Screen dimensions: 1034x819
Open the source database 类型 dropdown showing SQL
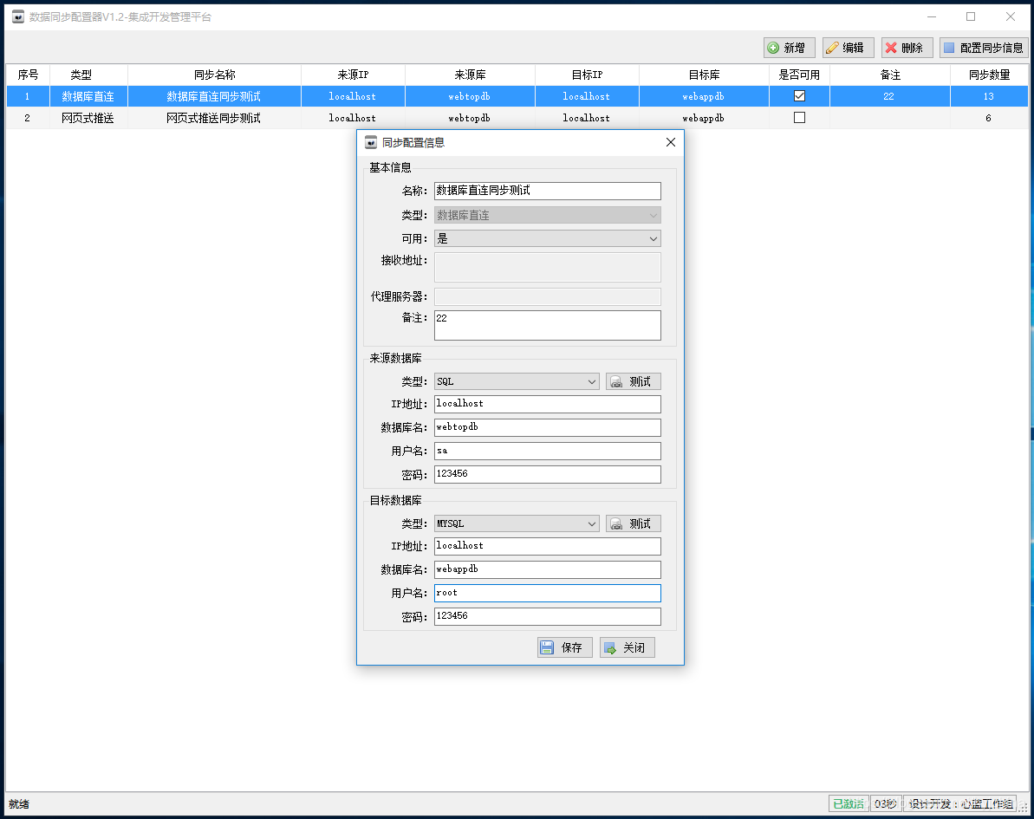point(517,381)
